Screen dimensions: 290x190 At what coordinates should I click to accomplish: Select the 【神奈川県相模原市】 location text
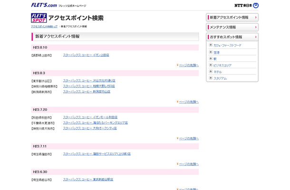(44, 86)
